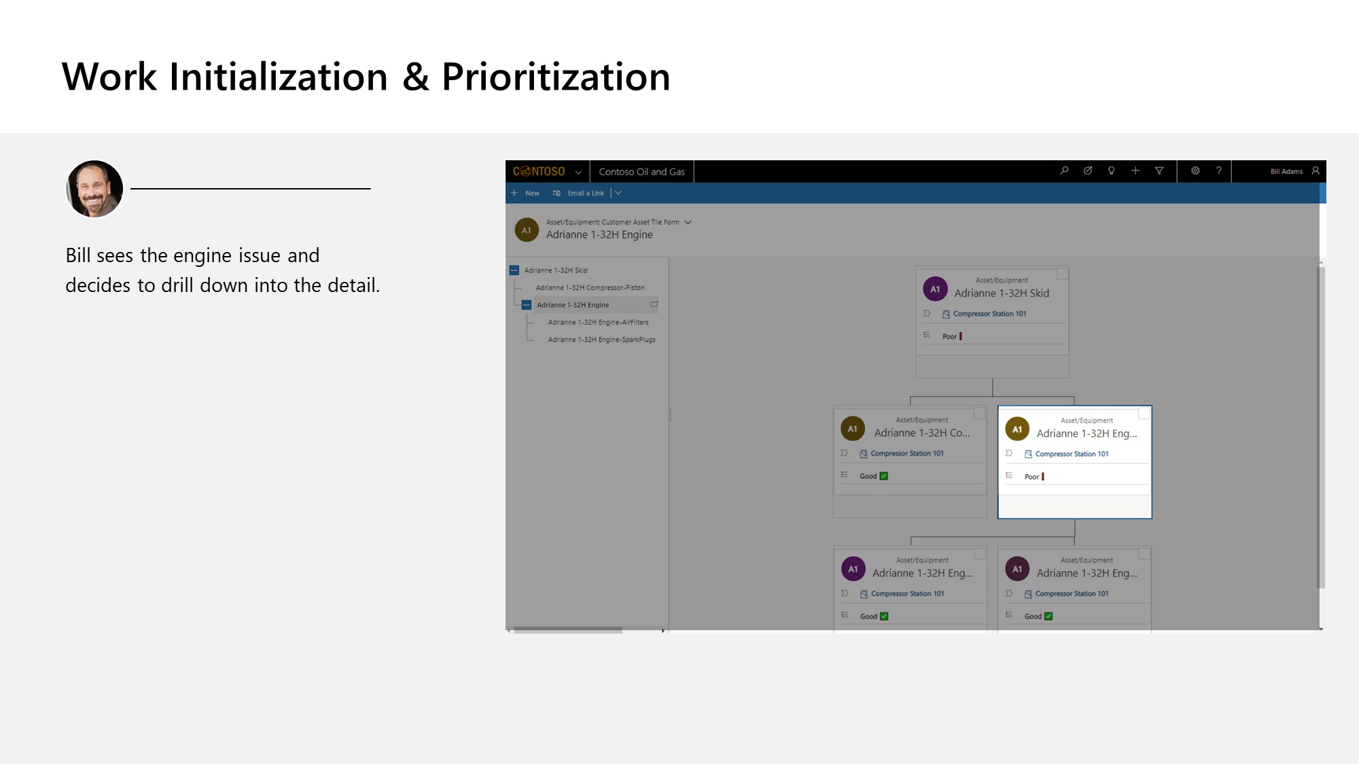The image size is (1359, 764).
Task: Click the help question mark icon
Action: point(1219,171)
